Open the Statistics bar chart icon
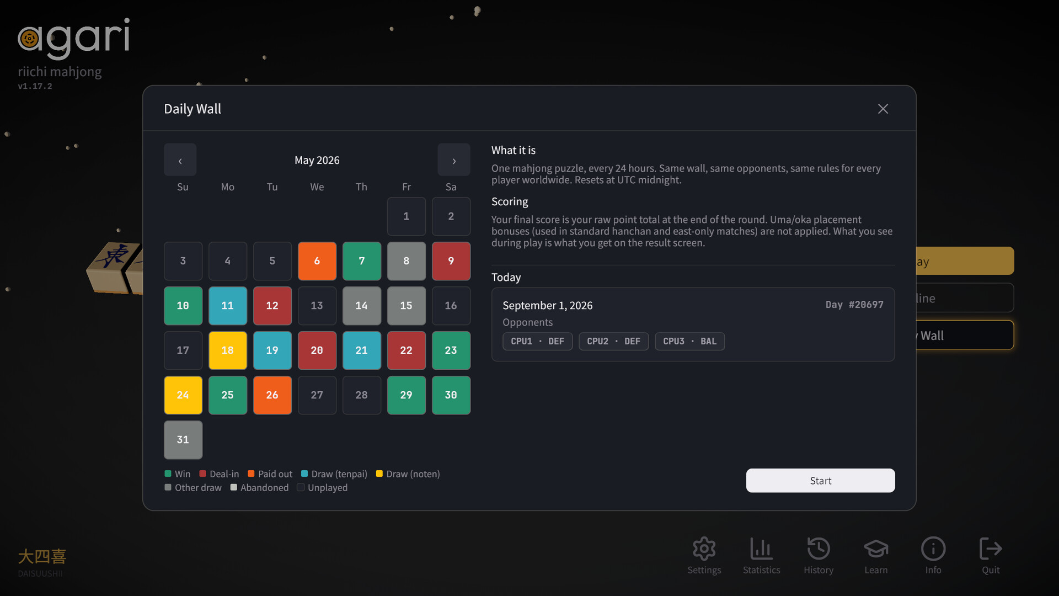This screenshot has width=1059, height=596. click(761, 549)
